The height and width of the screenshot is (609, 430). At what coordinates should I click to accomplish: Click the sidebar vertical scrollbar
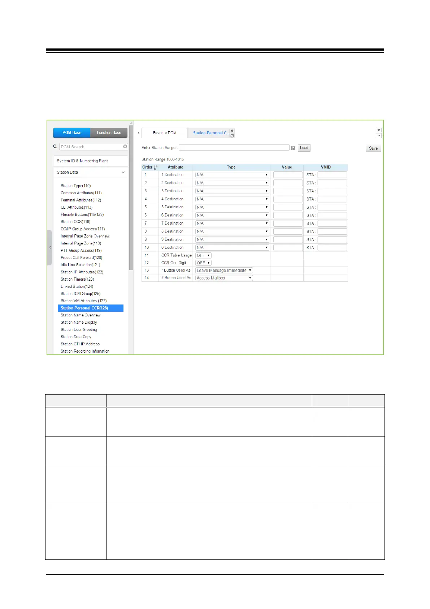click(131, 197)
